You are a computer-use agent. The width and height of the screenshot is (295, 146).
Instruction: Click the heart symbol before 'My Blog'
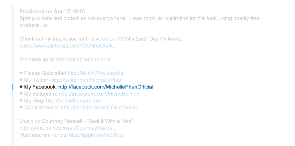tap(21, 101)
